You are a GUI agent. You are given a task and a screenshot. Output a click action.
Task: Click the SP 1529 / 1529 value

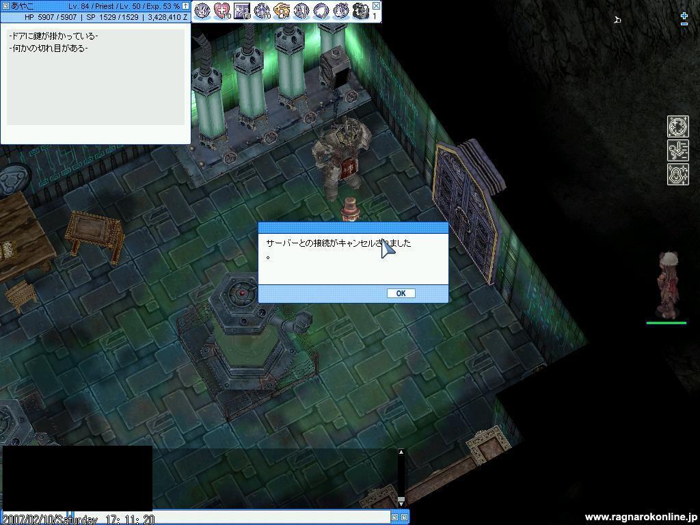(112, 17)
